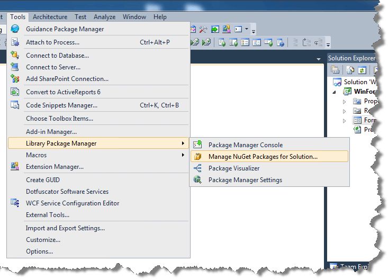The image size is (388, 279).
Task: Select Import and Export Settings
Action: (98, 228)
